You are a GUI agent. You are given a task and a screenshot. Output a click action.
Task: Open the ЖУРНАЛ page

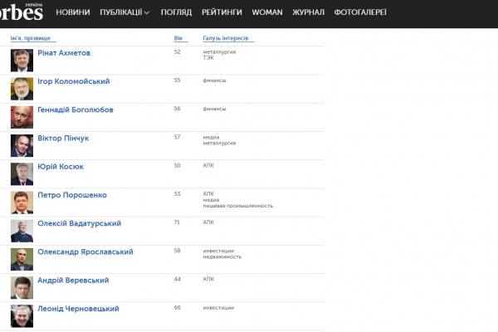coord(308,13)
